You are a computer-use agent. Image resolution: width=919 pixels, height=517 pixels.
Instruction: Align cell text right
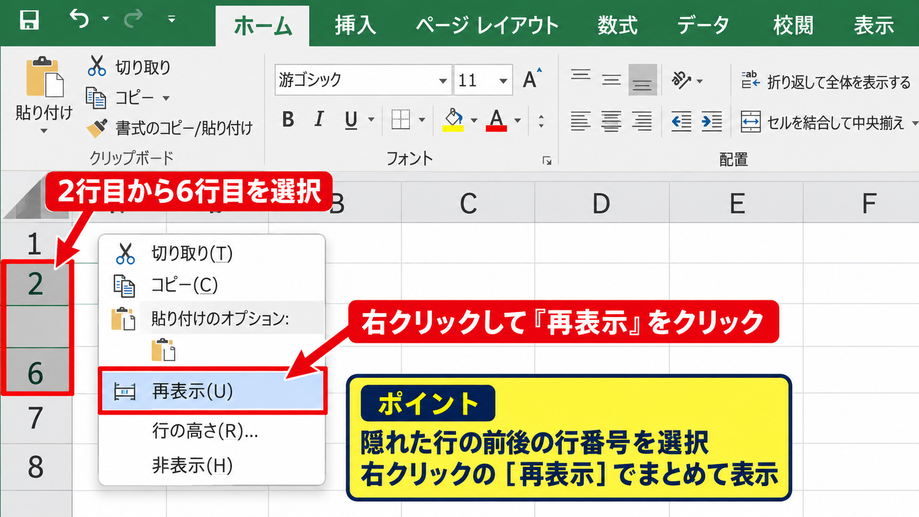pos(642,121)
